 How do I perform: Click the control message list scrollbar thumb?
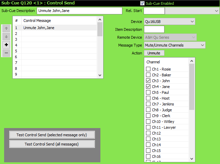point(100,29)
